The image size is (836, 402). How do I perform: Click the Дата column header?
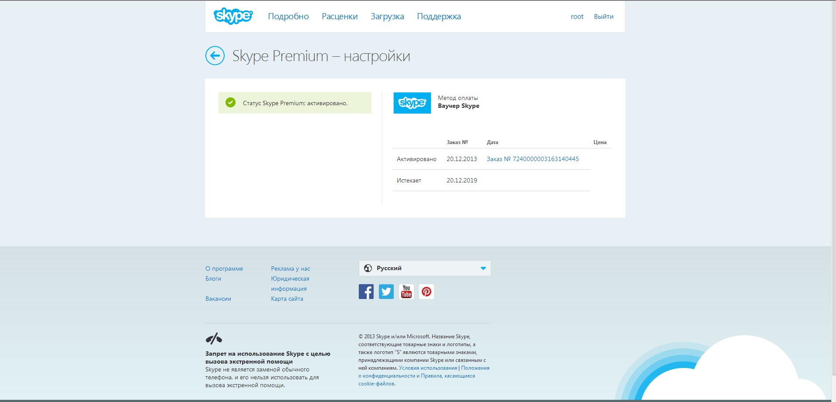point(493,142)
